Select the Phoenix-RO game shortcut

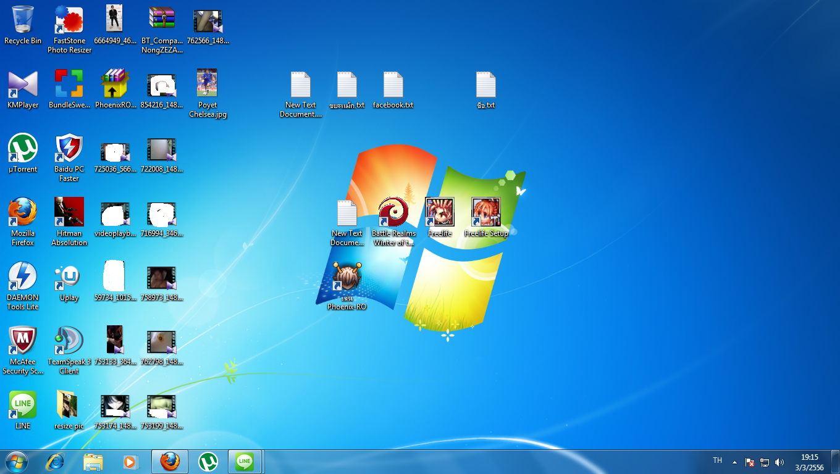coord(347,286)
